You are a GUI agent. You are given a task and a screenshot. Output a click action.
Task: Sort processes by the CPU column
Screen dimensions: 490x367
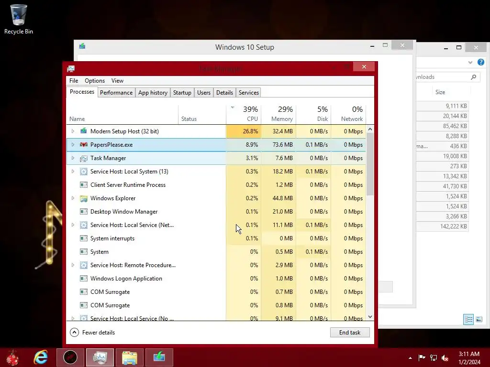(244, 114)
